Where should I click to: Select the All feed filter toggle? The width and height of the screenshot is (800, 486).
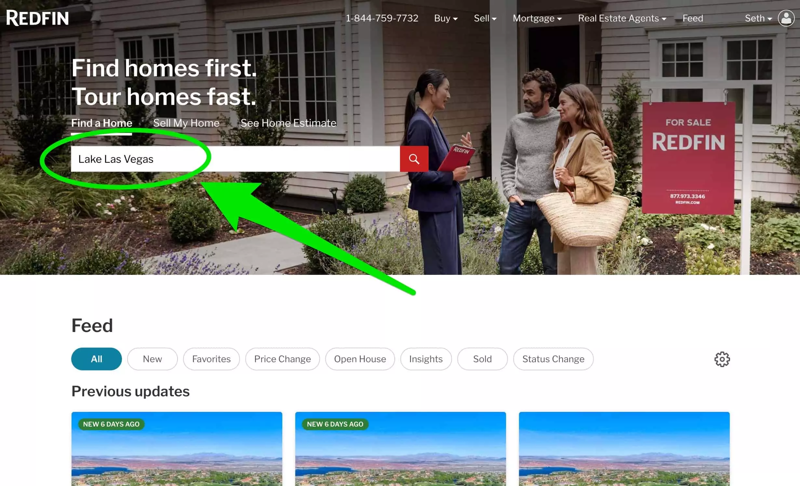96,359
